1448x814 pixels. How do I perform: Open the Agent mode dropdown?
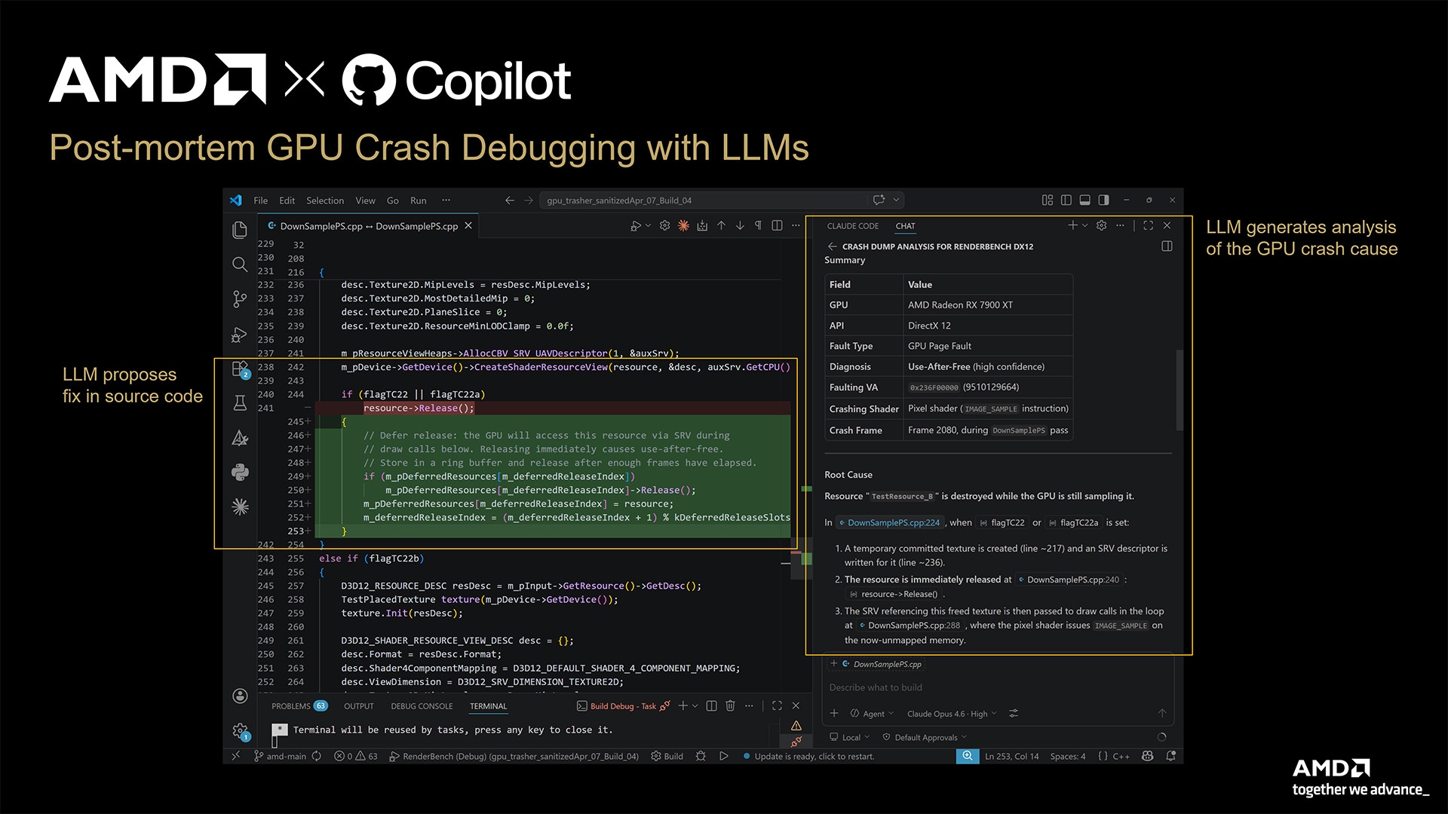[872, 714]
